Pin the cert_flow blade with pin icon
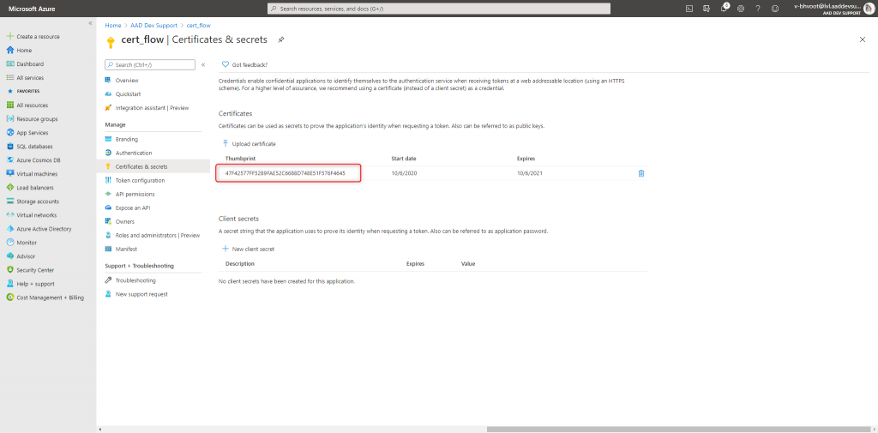 281,39
